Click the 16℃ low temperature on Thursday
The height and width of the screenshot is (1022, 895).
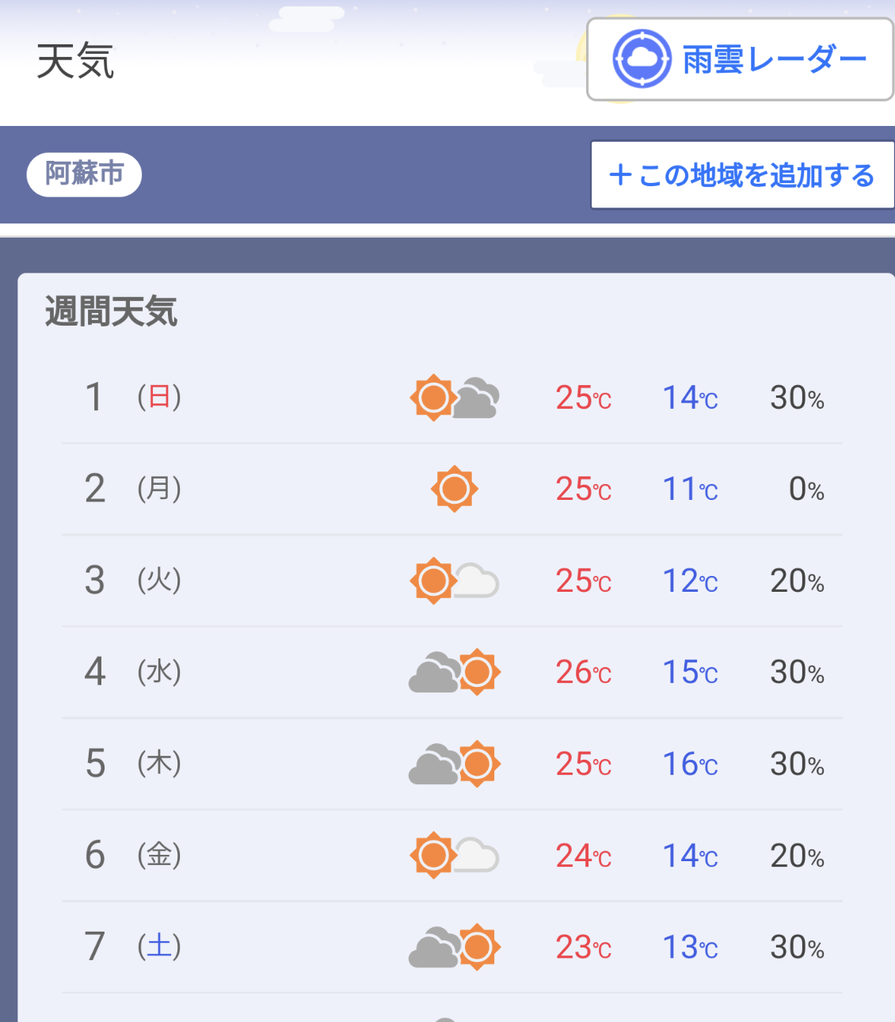click(691, 765)
